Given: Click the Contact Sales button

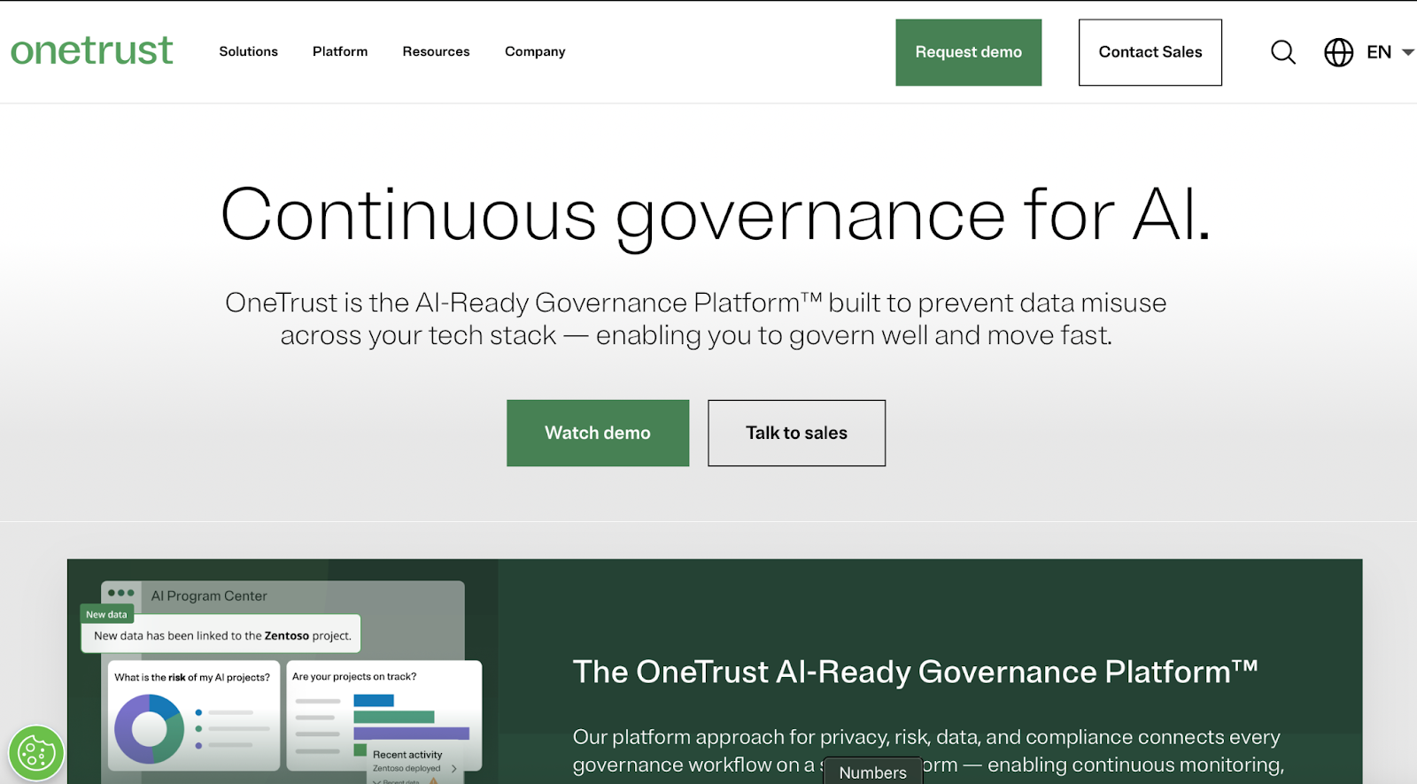Looking at the screenshot, I should tap(1150, 52).
